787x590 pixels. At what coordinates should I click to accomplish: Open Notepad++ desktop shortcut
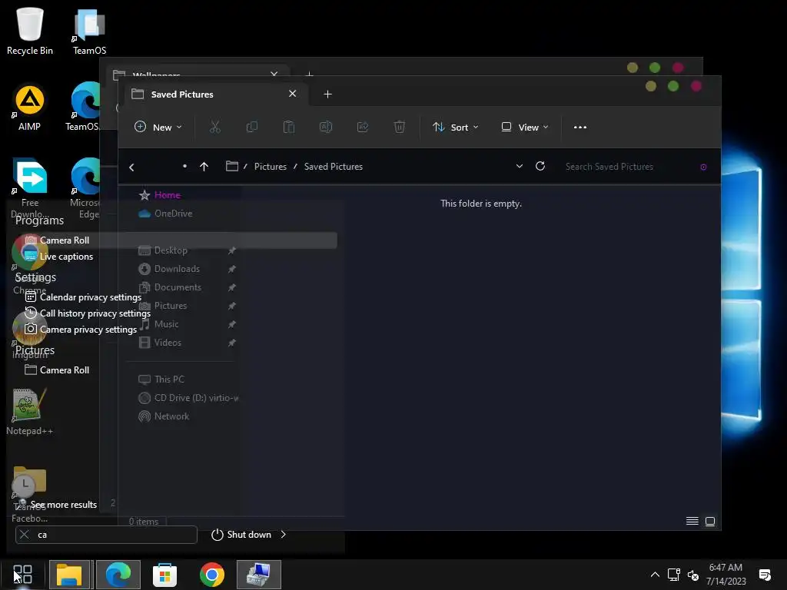[x=30, y=412]
